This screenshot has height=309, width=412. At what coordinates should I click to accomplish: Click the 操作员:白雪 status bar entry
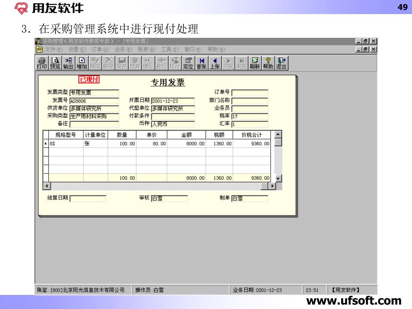pyautogui.click(x=181, y=290)
